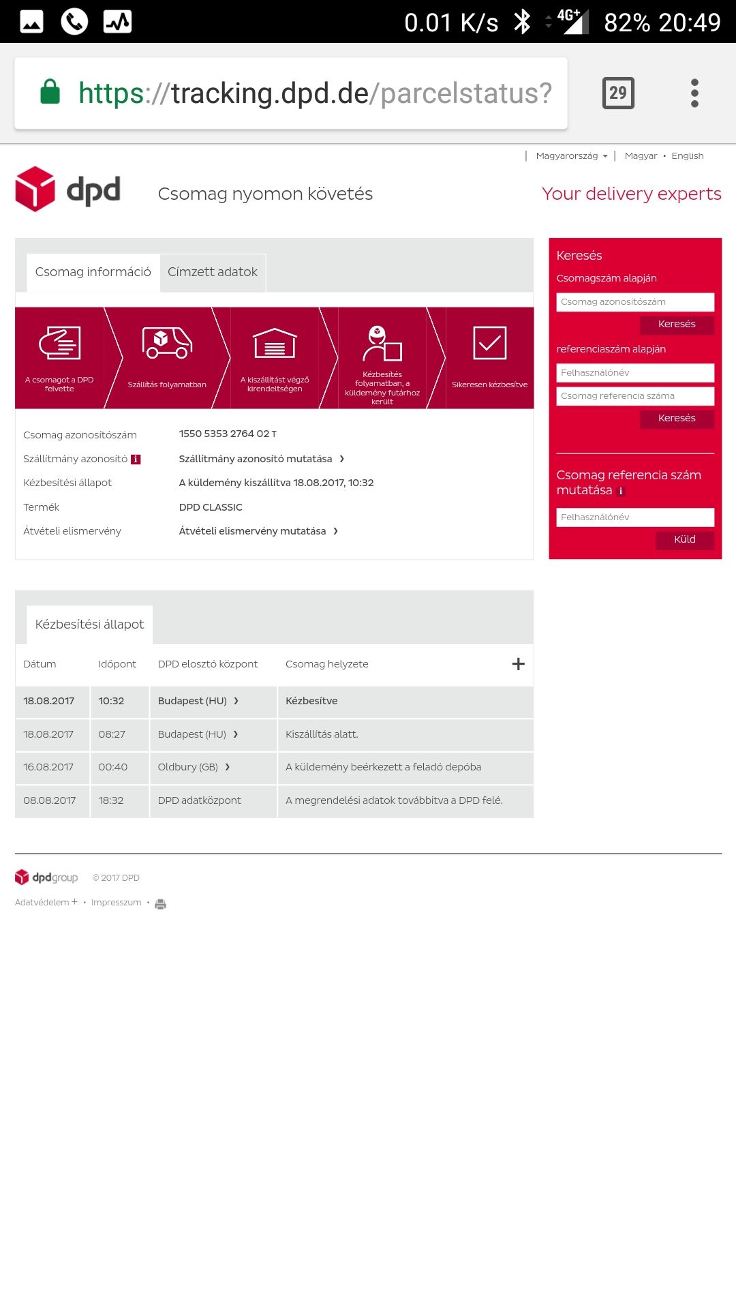Tap the green padlock in the address bar

[50, 92]
